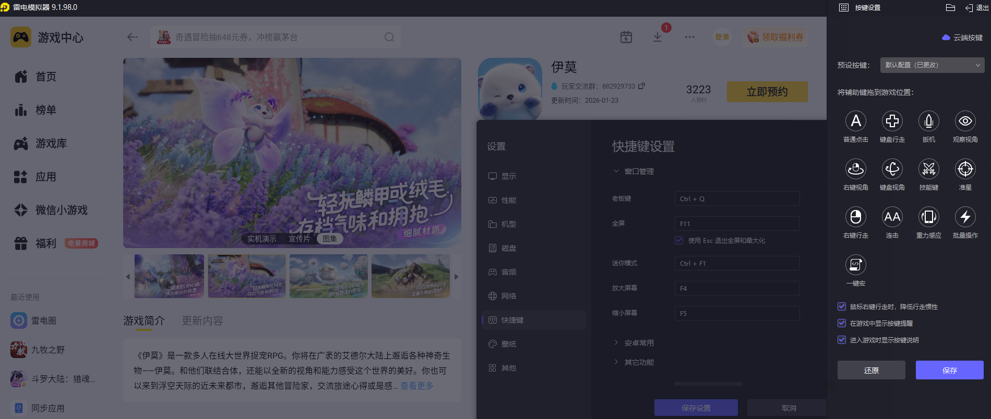
Task: Select the 批量操作 lightning icon
Action: click(x=965, y=217)
